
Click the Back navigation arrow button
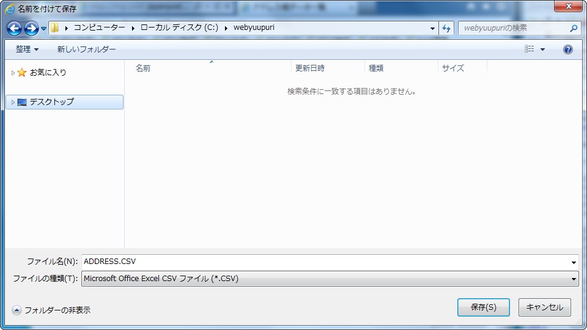14,28
